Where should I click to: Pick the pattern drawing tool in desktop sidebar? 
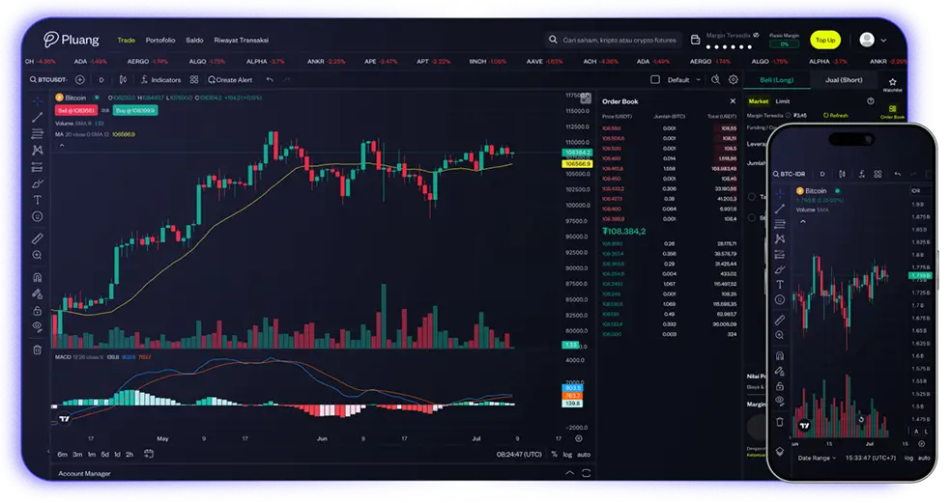pyautogui.click(x=38, y=150)
